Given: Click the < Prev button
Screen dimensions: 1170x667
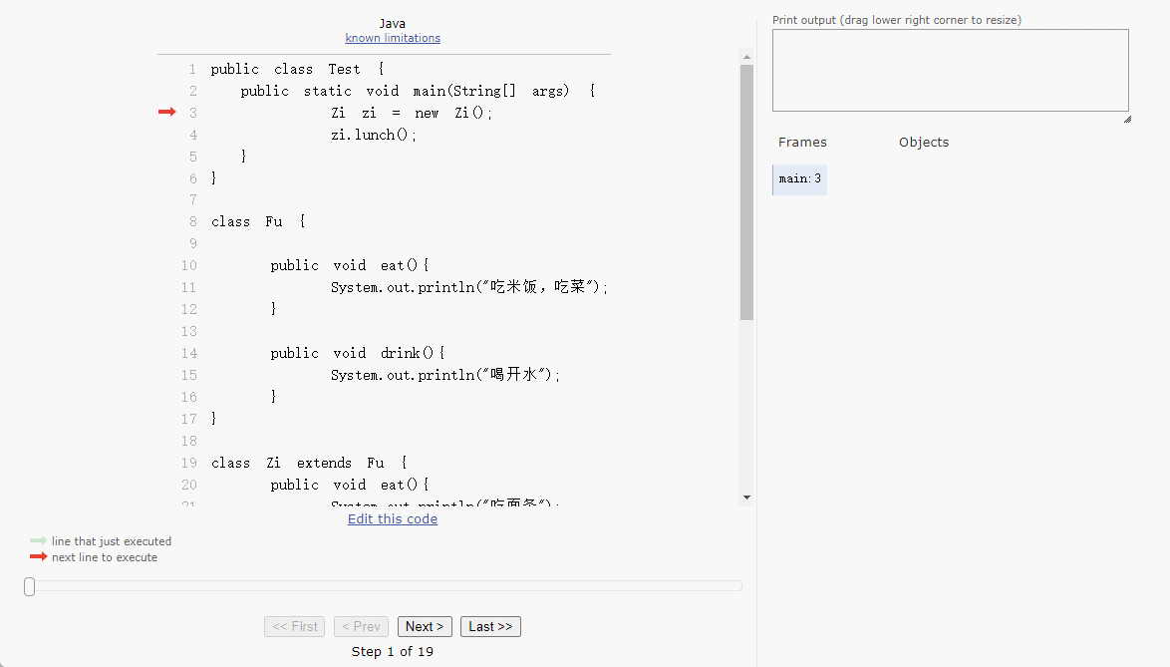Looking at the screenshot, I should (361, 626).
